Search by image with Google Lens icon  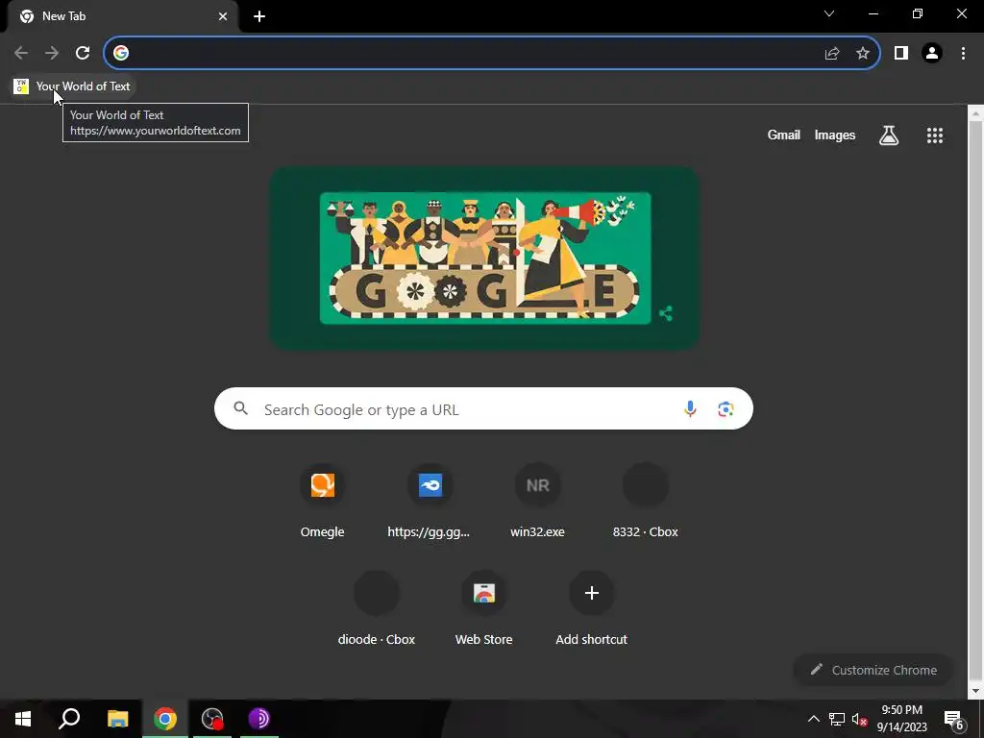pos(726,408)
